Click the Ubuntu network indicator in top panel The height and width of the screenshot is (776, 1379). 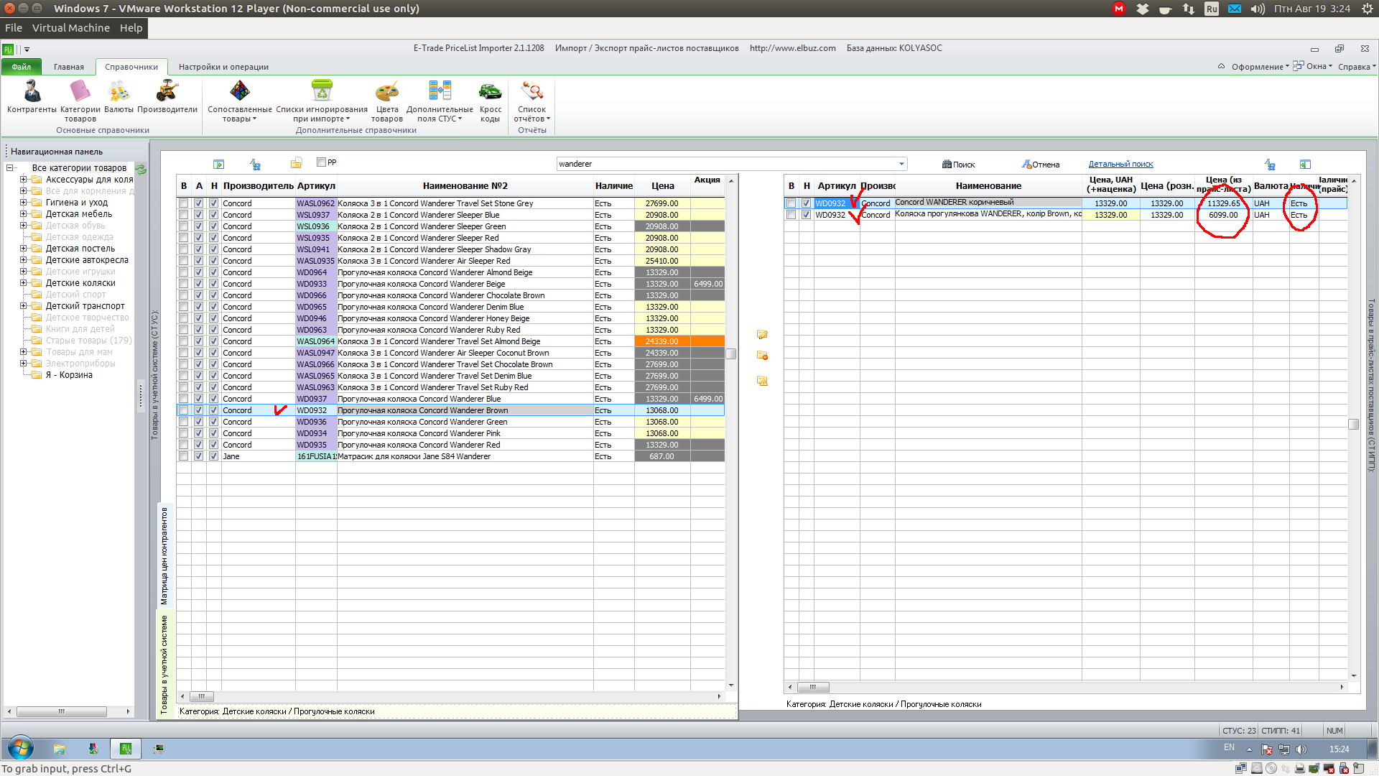(1189, 9)
